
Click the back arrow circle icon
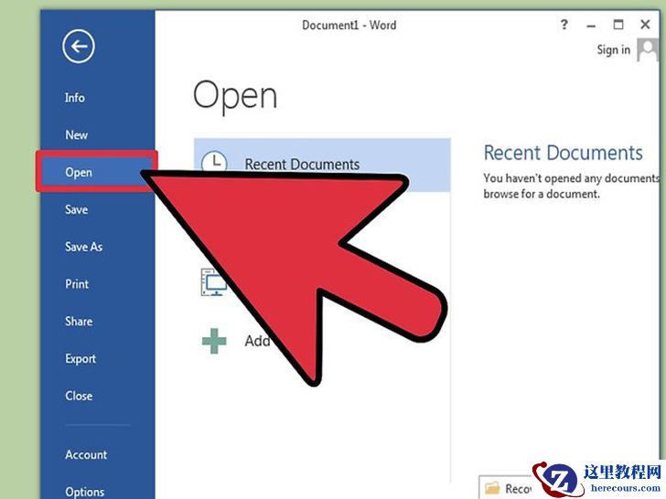pyautogui.click(x=79, y=47)
